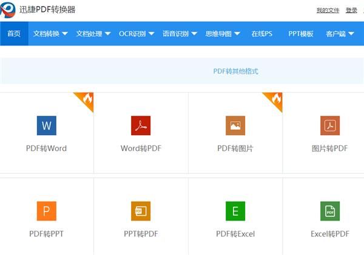The width and height of the screenshot is (364, 255).
Task: Open the OCR识别 menu
Action: 132,33
